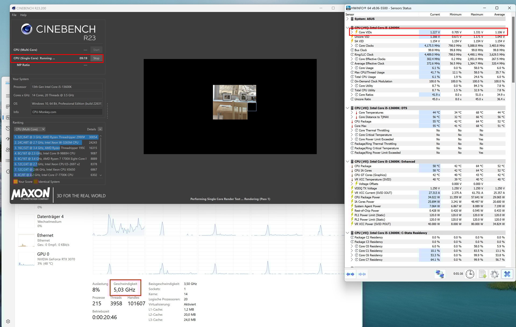Click the Maximum column header
The height and width of the screenshot is (327, 516).
(477, 14)
